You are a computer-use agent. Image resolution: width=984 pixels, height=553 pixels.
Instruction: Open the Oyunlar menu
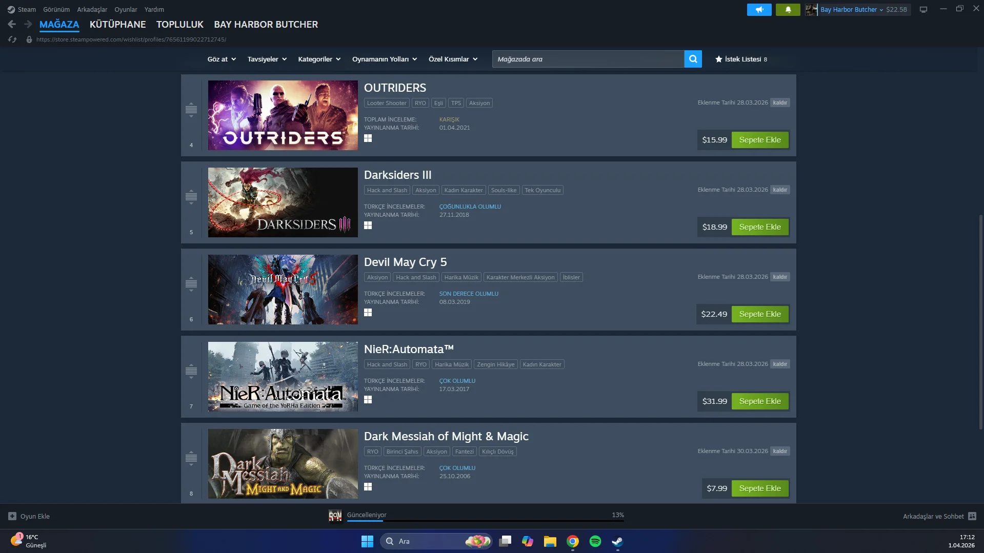126,9
